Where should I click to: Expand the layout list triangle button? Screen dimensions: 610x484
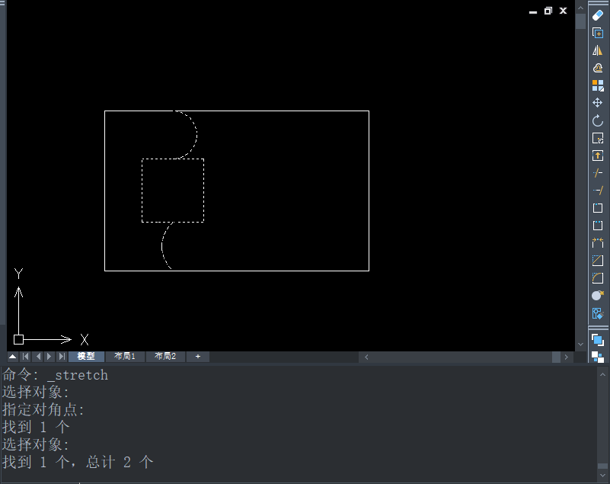tap(13, 356)
